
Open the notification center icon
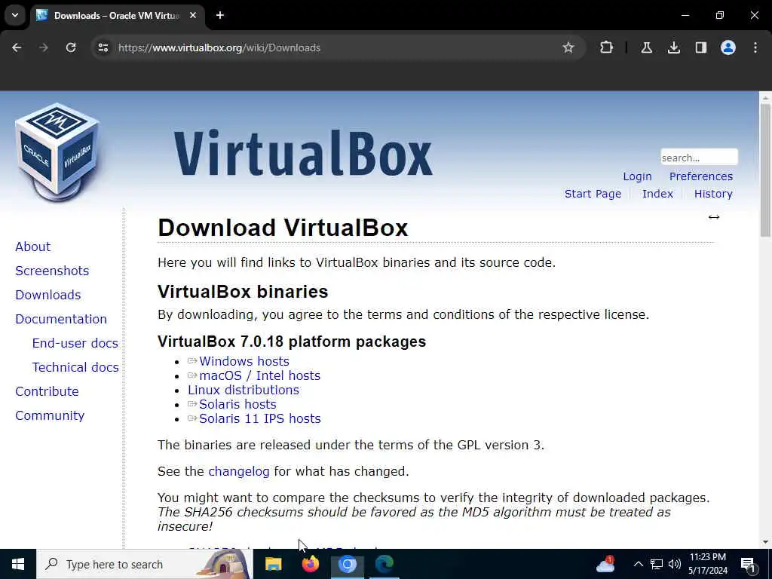(749, 565)
